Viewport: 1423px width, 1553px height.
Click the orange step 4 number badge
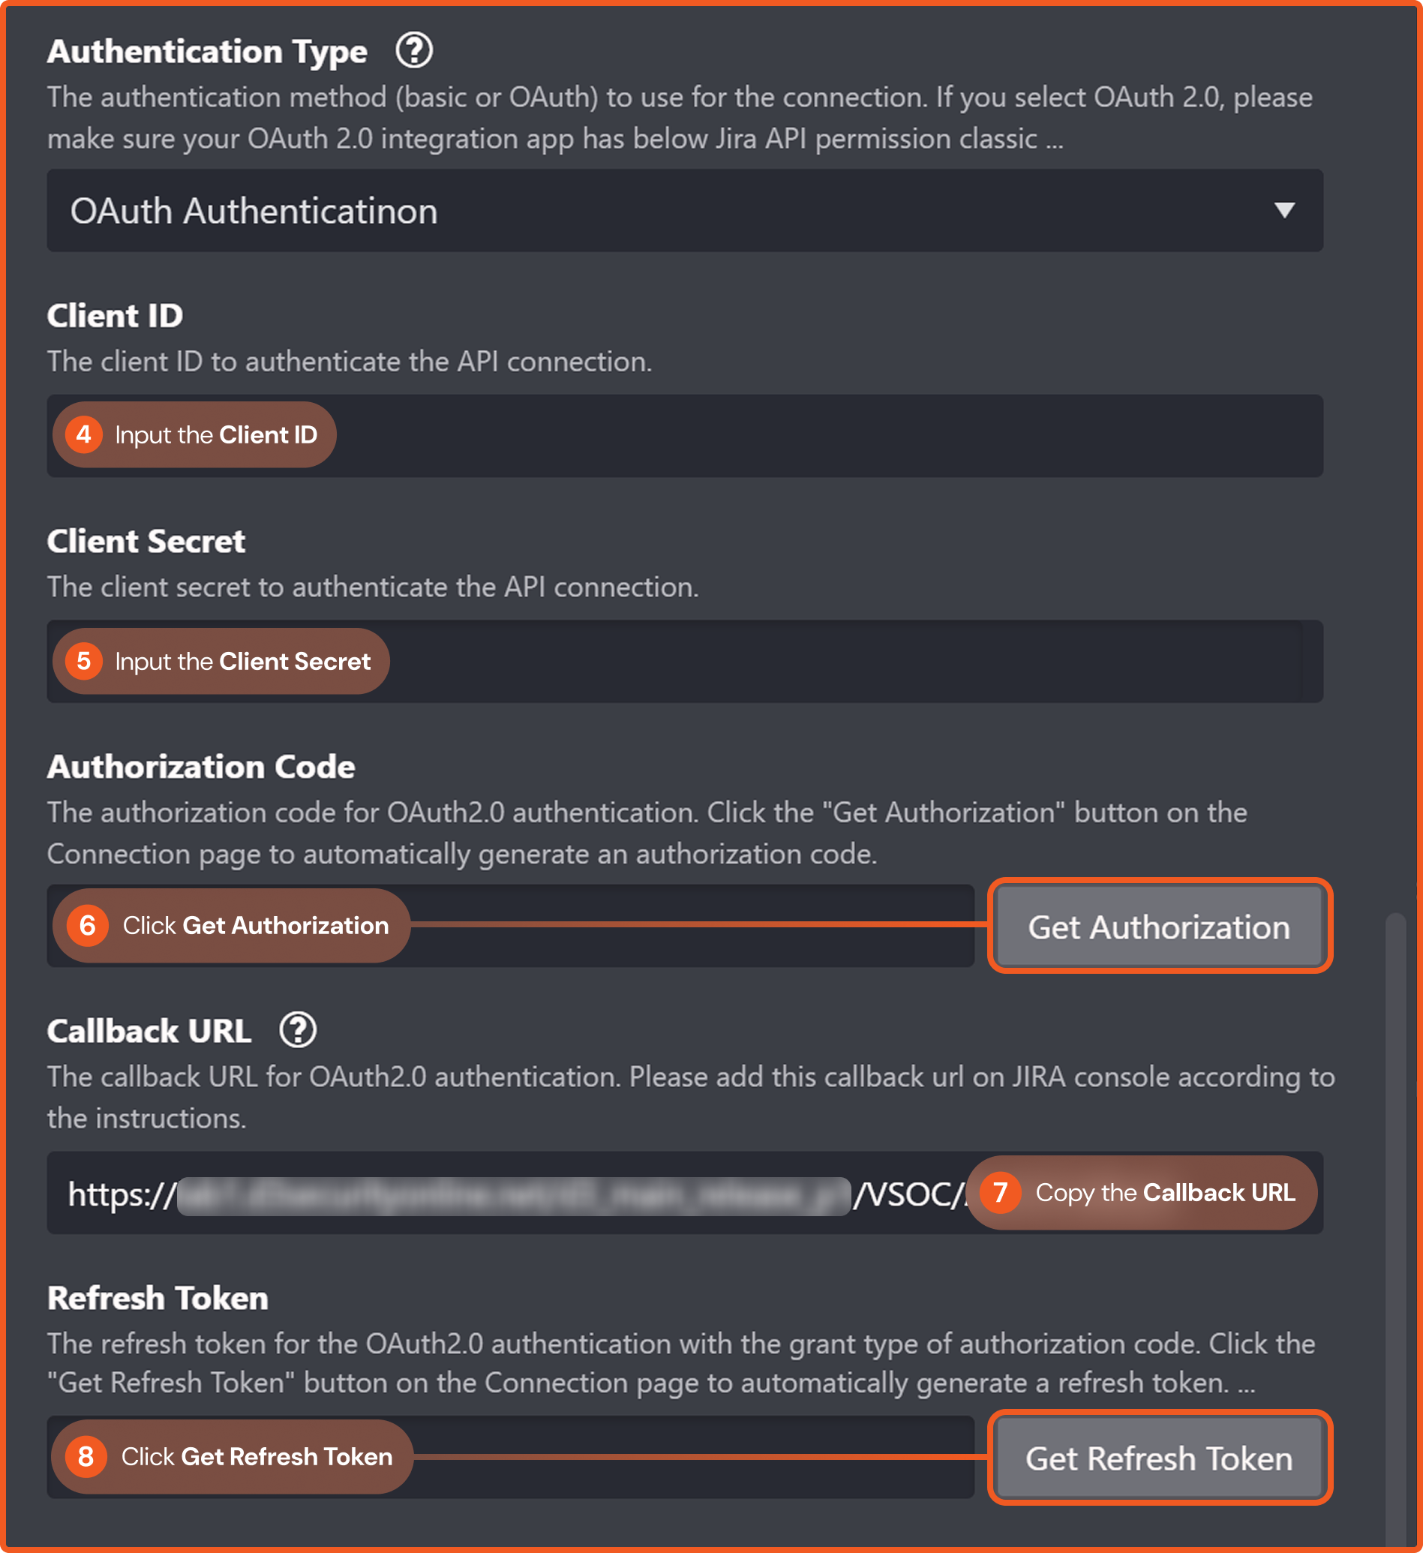(84, 434)
